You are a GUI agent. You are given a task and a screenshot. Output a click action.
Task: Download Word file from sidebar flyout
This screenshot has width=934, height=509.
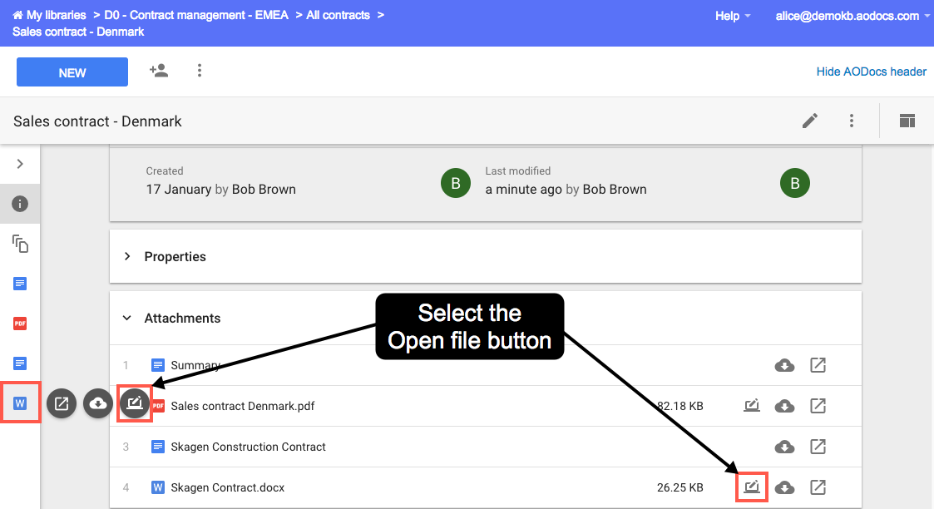98,403
